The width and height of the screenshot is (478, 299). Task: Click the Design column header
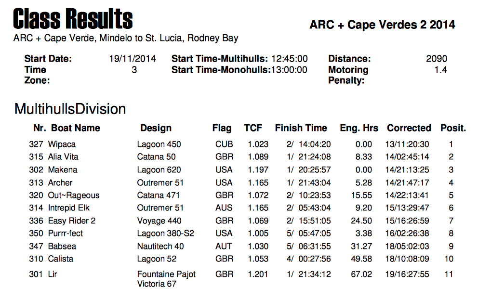tap(156, 128)
